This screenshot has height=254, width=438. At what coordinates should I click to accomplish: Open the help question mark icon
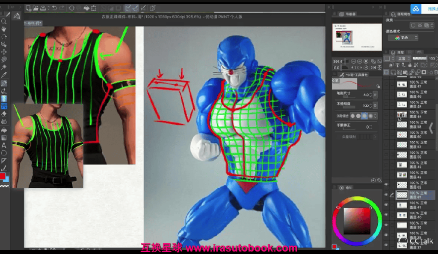click(x=153, y=8)
